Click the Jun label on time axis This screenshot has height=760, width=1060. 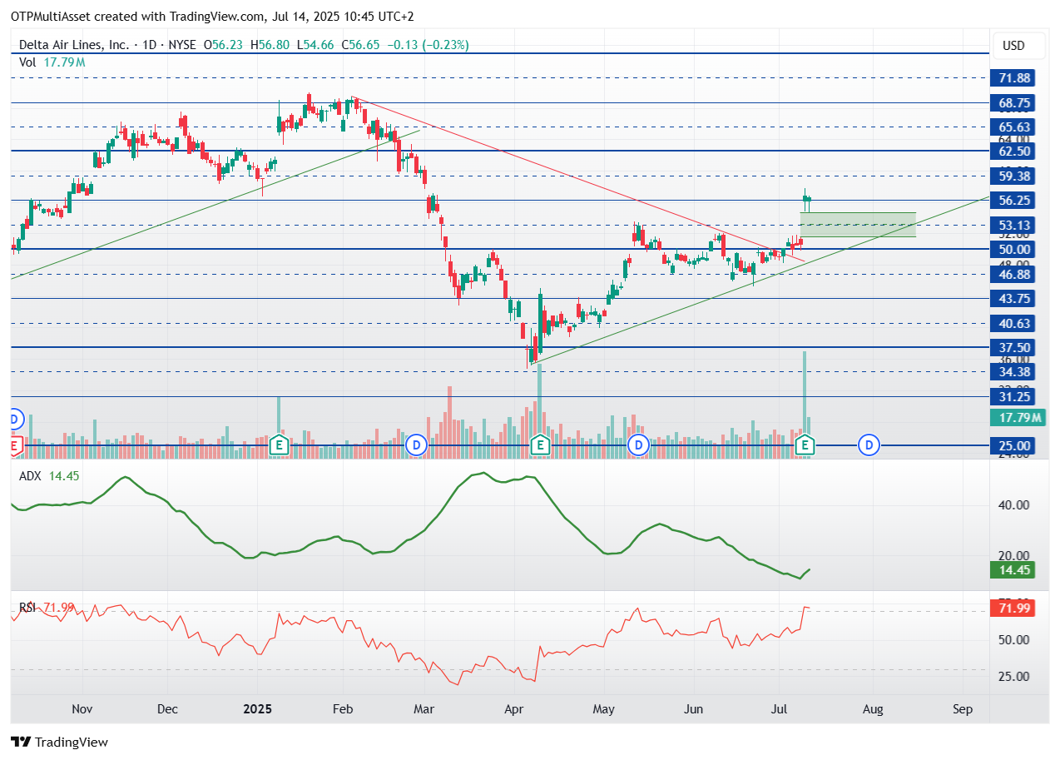693,709
